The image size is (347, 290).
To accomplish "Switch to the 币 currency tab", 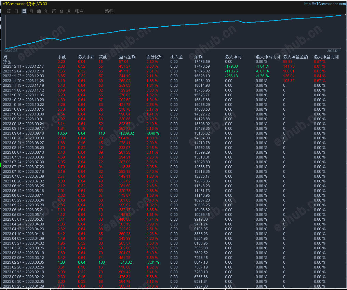I will [54, 11].
